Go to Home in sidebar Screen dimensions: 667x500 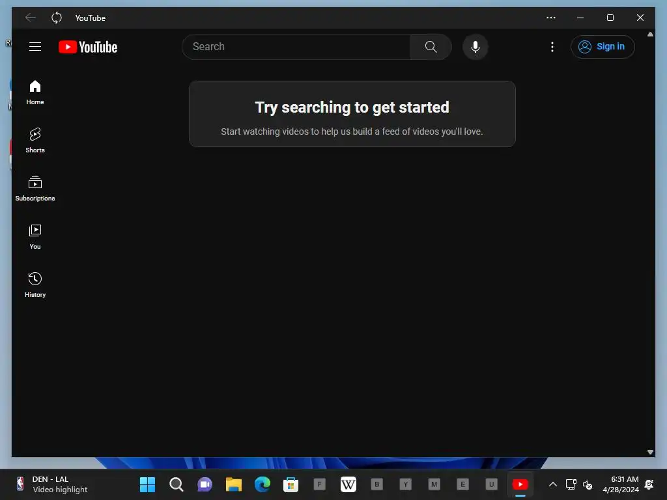(x=35, y=92)
